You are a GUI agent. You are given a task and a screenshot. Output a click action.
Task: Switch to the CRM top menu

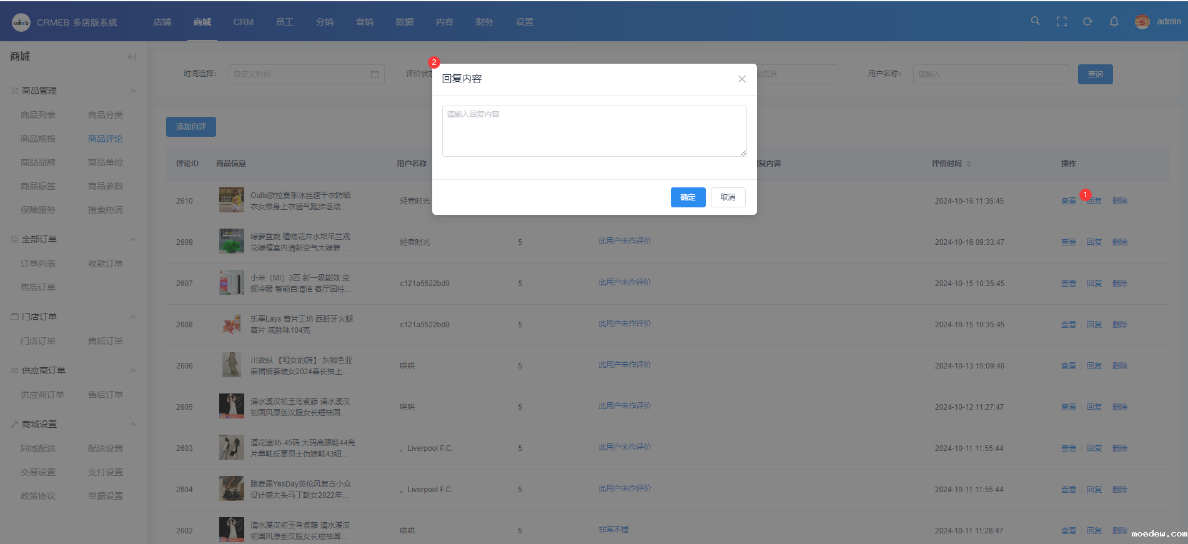243,22
